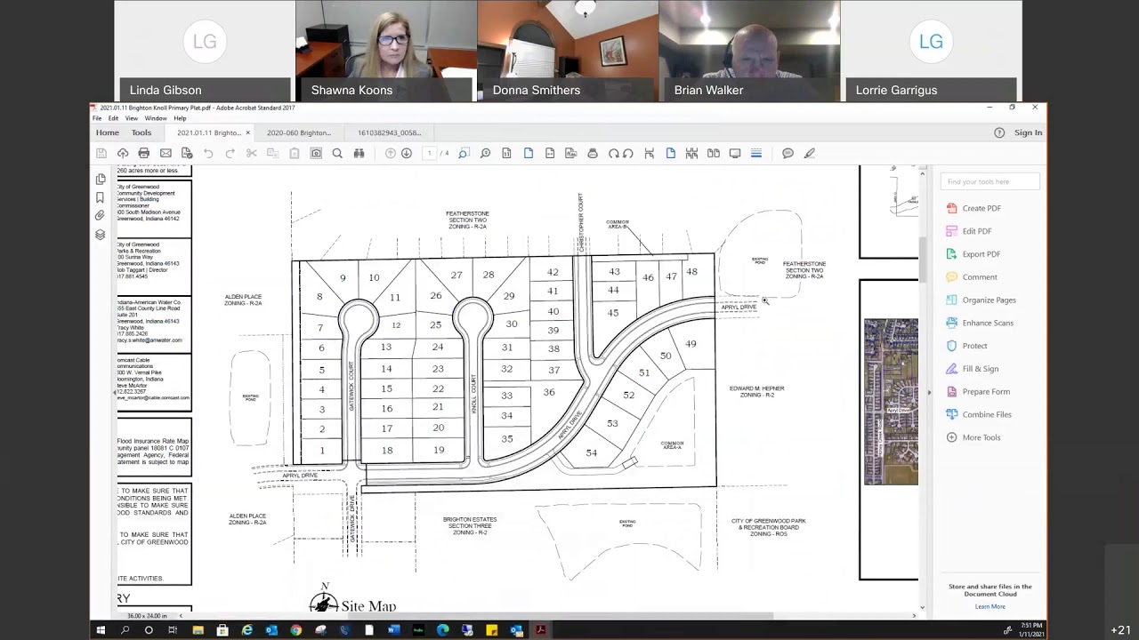Open the View menu
Image resolution: width=1139 pixels, height=640 pixels.
pyautogui.click(x=132, y=118)
